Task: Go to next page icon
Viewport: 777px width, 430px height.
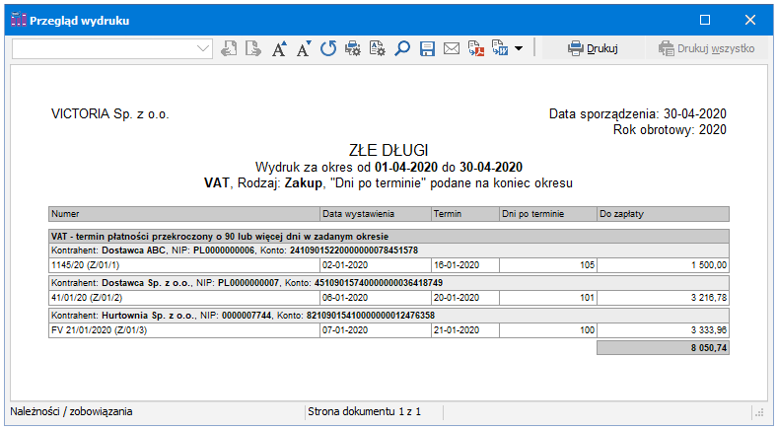Action: point(252,48)
